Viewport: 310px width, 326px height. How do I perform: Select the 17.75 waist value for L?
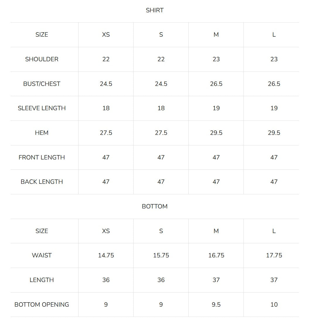[274, 255]
